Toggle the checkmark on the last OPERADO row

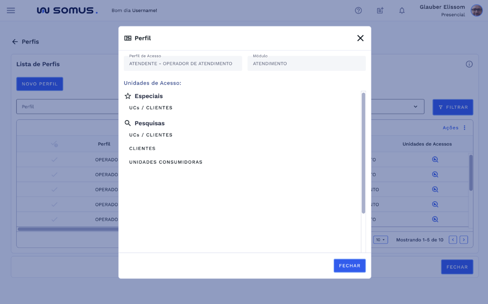point(54,219)
